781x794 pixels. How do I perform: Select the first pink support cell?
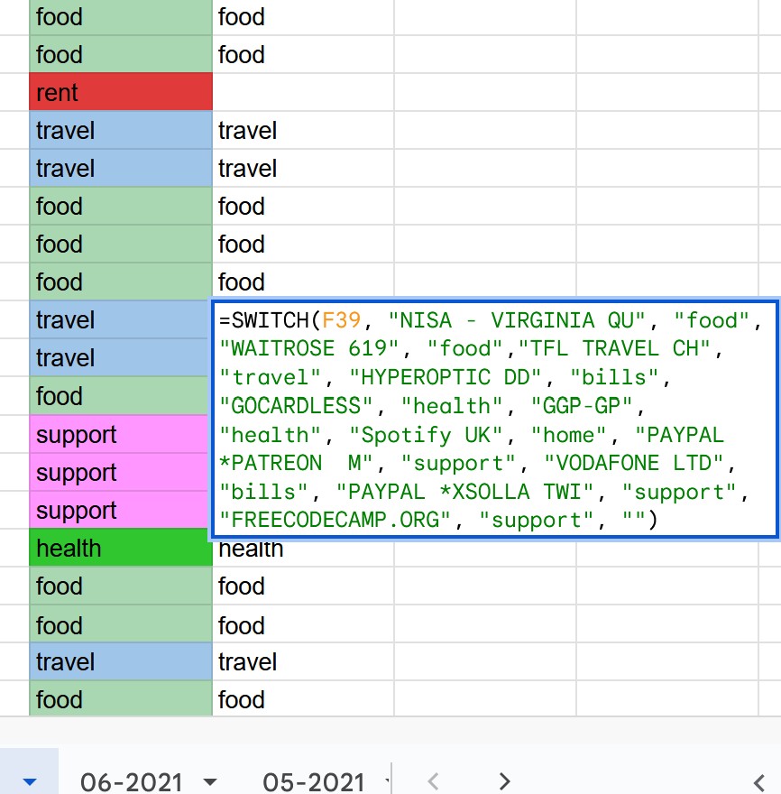(119, 435)
